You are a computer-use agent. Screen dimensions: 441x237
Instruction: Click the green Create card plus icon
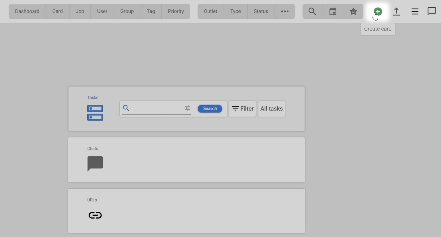coord(378,12)
